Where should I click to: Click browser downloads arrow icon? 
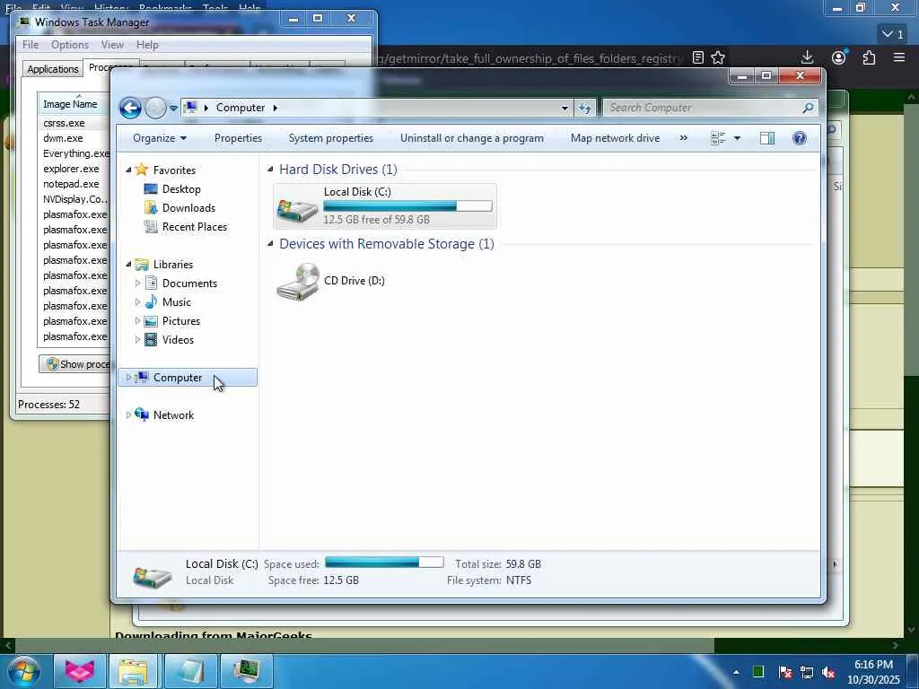[807, 57]
